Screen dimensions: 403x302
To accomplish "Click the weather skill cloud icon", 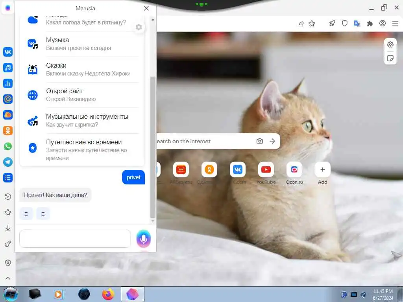I will (33, 19).
